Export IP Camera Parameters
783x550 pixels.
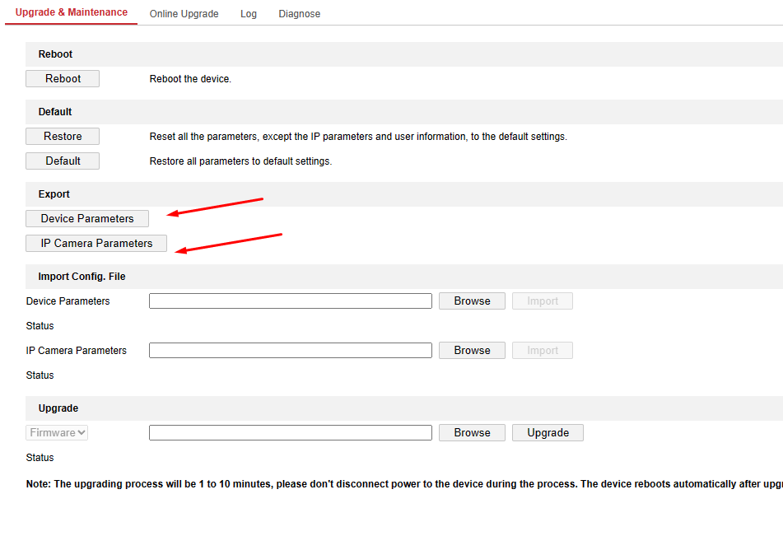click(x=96, y=244)
